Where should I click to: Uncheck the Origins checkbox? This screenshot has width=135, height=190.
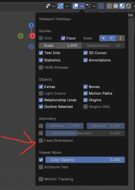[85, 100]
